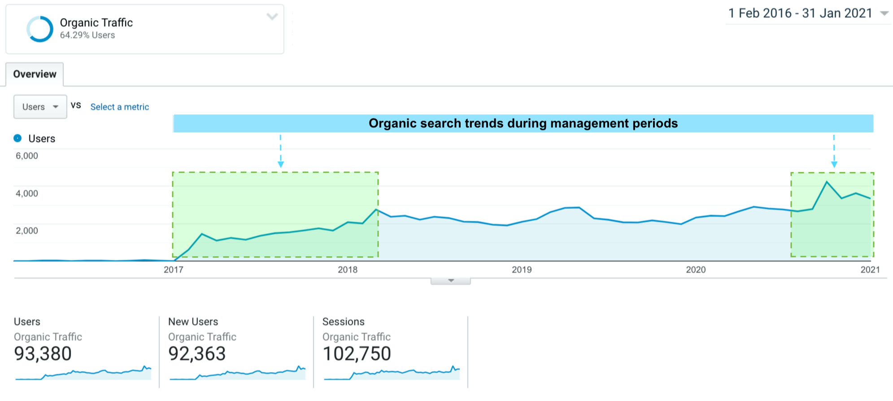Click the 2018 x-axis label
The height and width of the screenshot is (401, 893).
tap(348, 270)
